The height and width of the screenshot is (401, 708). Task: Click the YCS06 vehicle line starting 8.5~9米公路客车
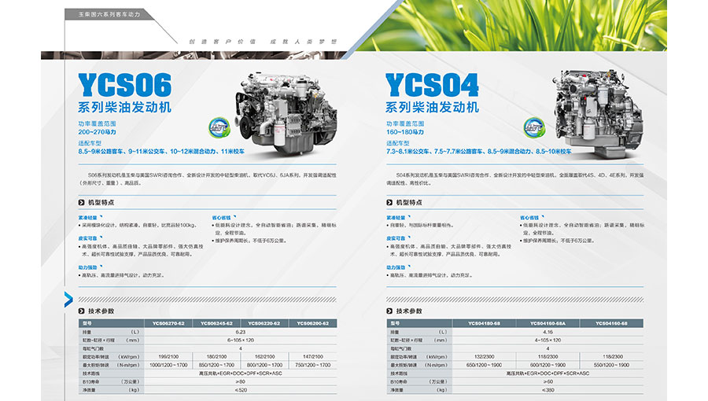(161, 152)
